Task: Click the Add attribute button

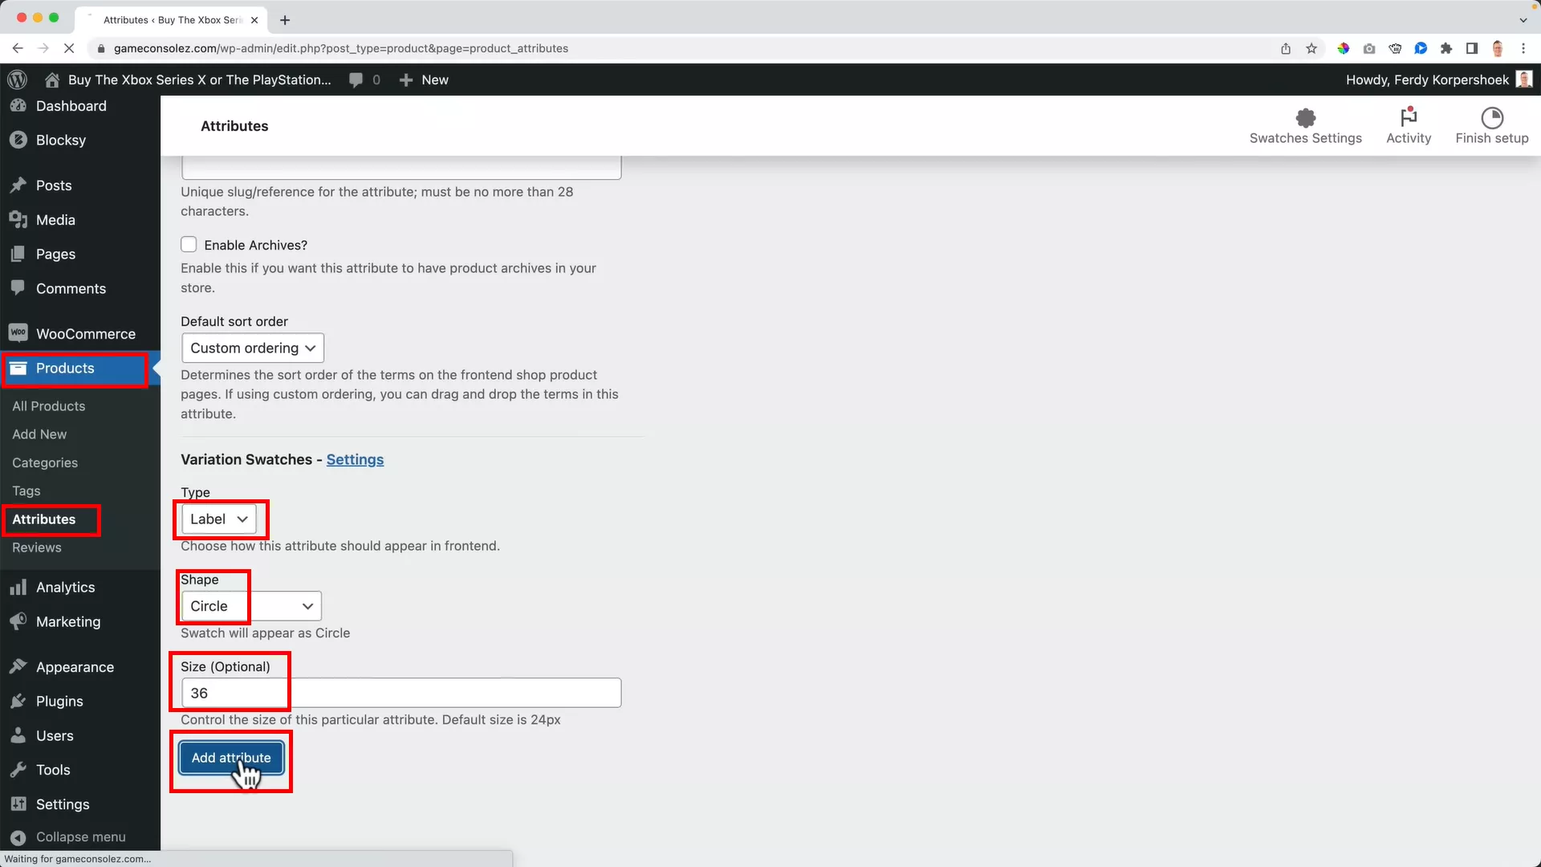Action: coord(230,757)
